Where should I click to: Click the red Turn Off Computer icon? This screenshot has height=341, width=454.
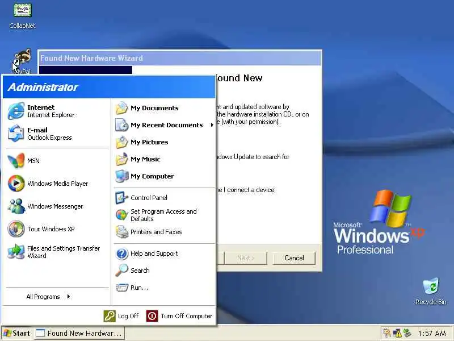(x=152, y=316)
